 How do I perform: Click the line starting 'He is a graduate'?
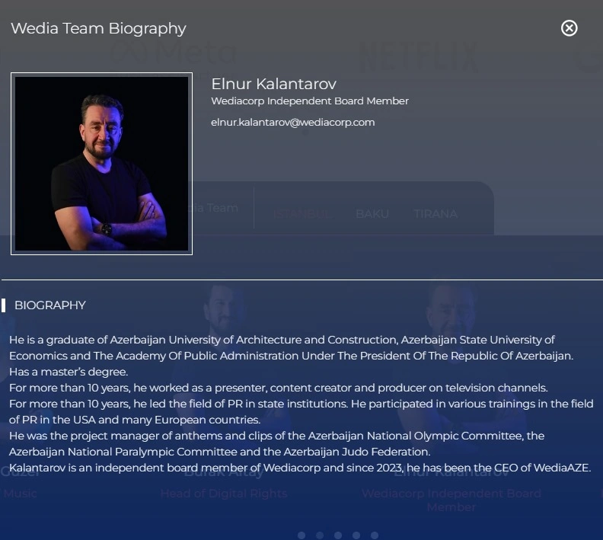pyautogui.click(x=282, y=340)
